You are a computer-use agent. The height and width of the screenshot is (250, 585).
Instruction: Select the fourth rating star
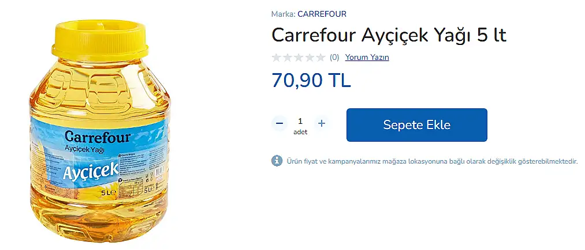pos(310,57)
